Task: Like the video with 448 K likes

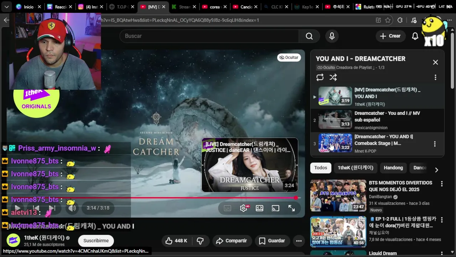Action: point(176,241)
